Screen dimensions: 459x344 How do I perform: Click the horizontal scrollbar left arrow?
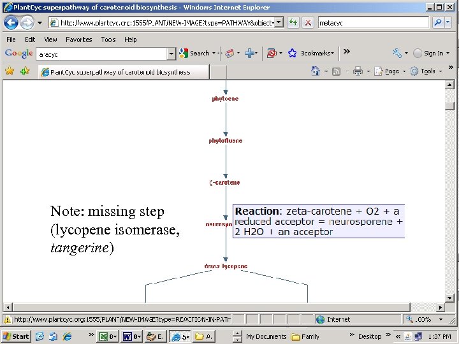tap(8, 308)
